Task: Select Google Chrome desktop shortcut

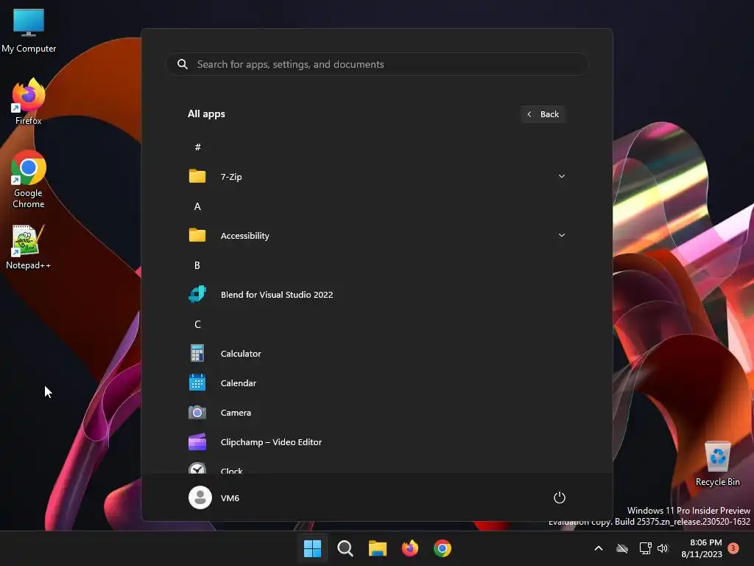Action: click(x=29, y=180)
